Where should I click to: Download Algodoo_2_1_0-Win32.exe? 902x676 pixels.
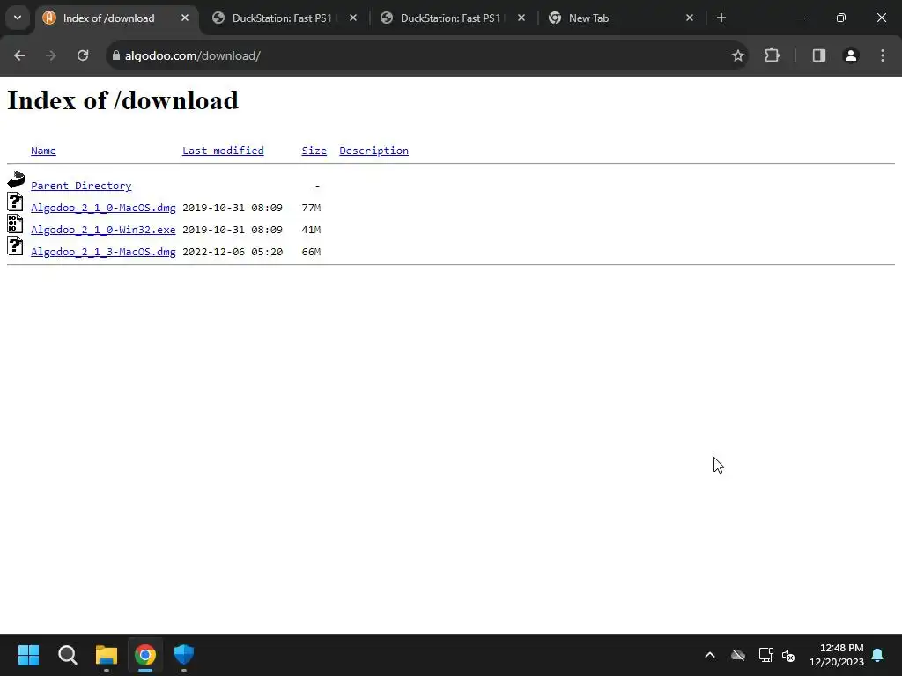point(103,230)
